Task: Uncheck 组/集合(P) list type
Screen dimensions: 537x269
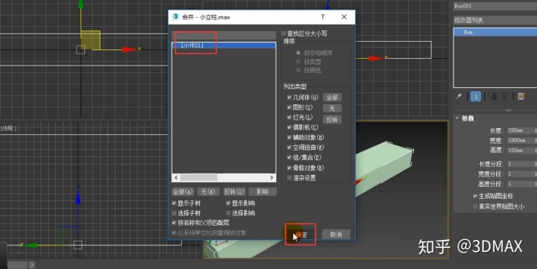Action: 289,157
